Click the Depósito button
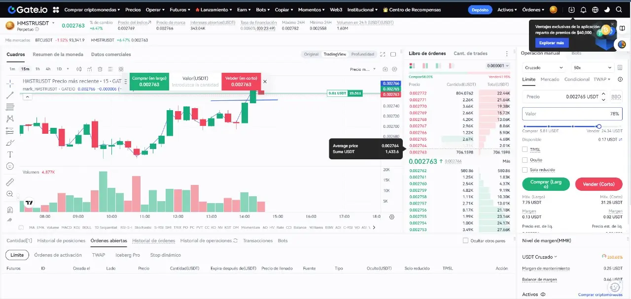This screenshot has height=299, width=631. point(480,9)
